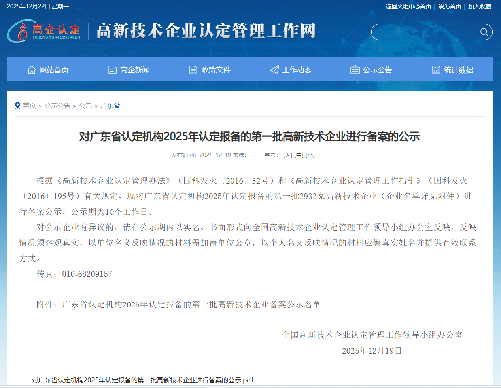Set font size to small 小
The height and width of the screenshot is (388, 501).
[310, 155]
